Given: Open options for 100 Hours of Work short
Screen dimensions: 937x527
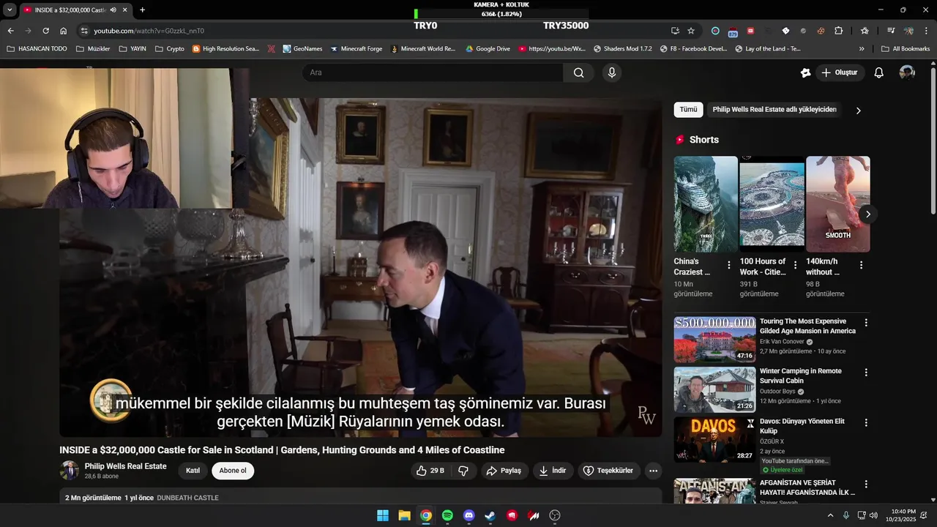Looking at the screenshot, I should pyautogui.click(x=794, y=265).
